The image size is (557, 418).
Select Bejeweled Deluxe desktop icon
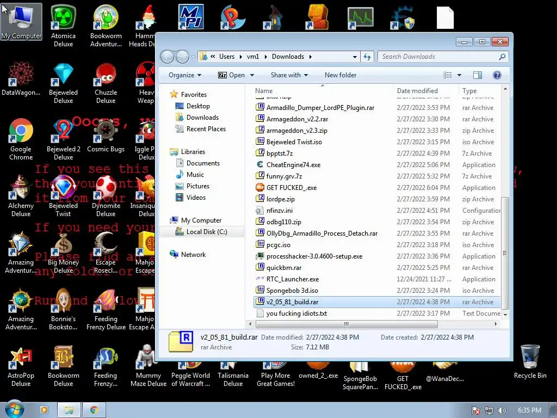coord(63,83)
